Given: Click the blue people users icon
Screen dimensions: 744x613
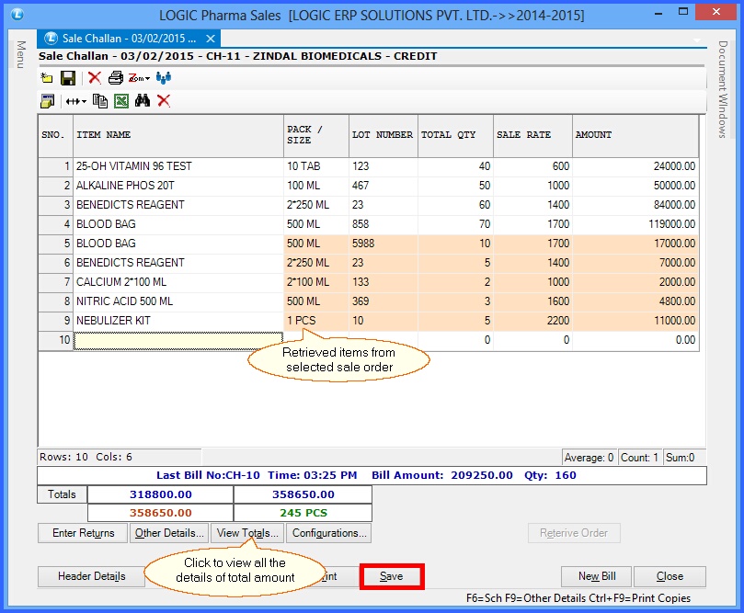Looking at the screenshot, I should coord(163,77).
